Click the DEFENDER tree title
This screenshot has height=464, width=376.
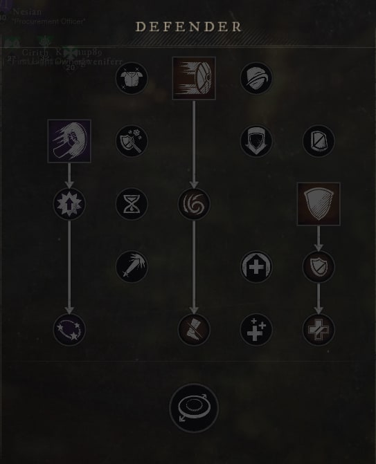pos(188,27)
